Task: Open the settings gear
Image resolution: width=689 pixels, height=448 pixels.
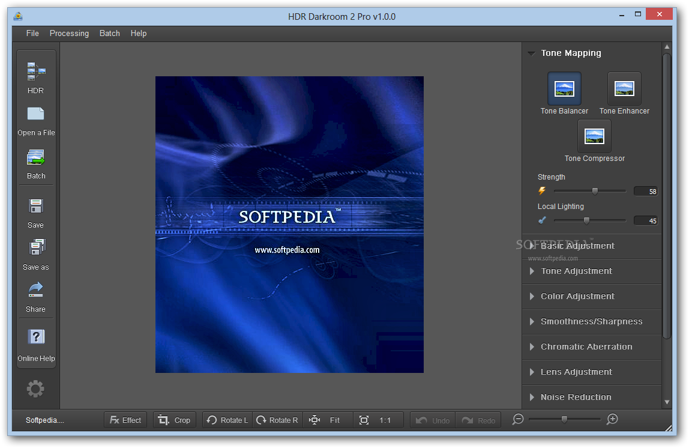Action: (35, 389)
